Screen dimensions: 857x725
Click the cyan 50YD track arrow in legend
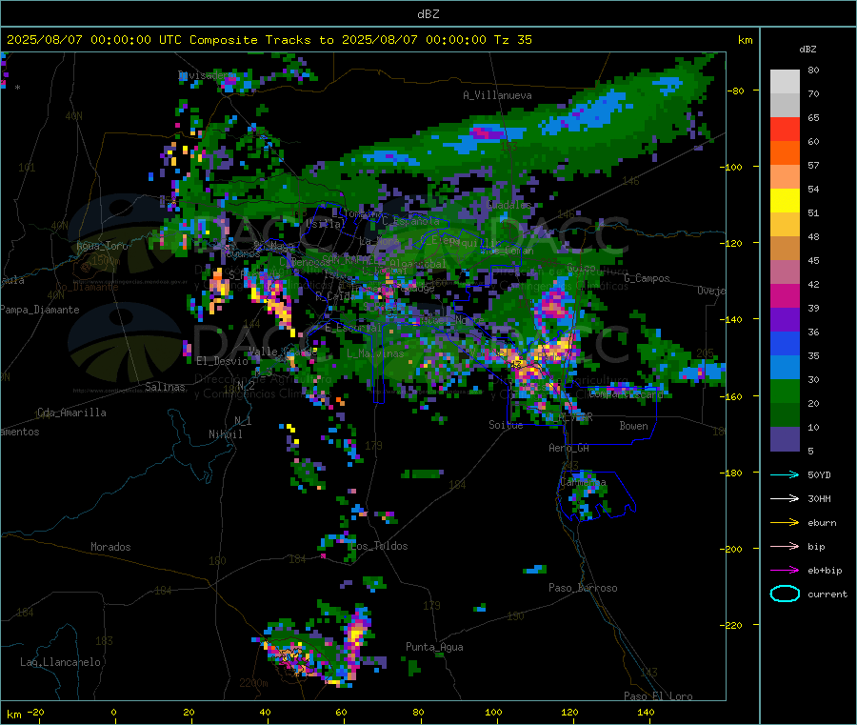785,474
